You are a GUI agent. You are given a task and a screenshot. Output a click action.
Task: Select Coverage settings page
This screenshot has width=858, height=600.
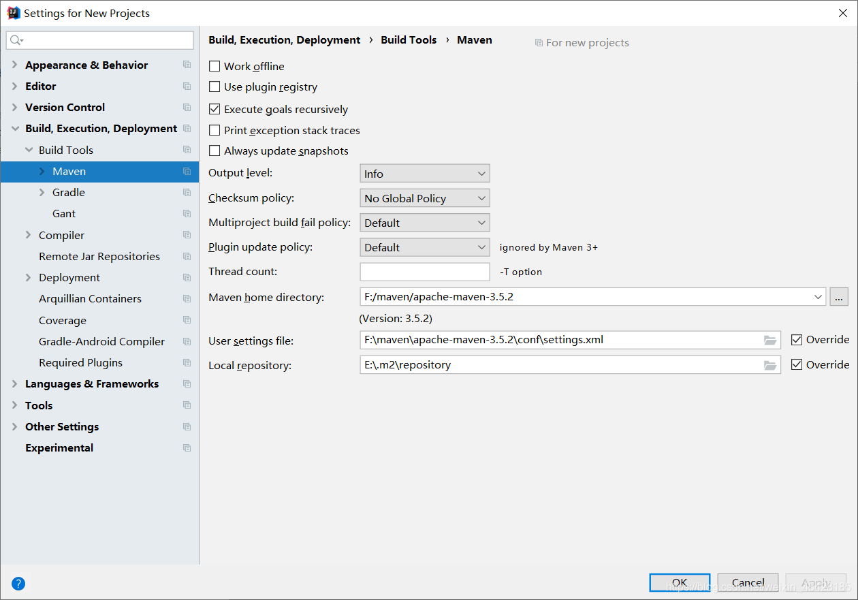coord(63,320)
